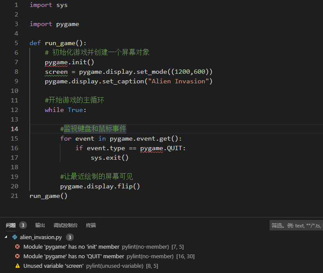Click the 'run_game()' call on line 21

point(49,196)
